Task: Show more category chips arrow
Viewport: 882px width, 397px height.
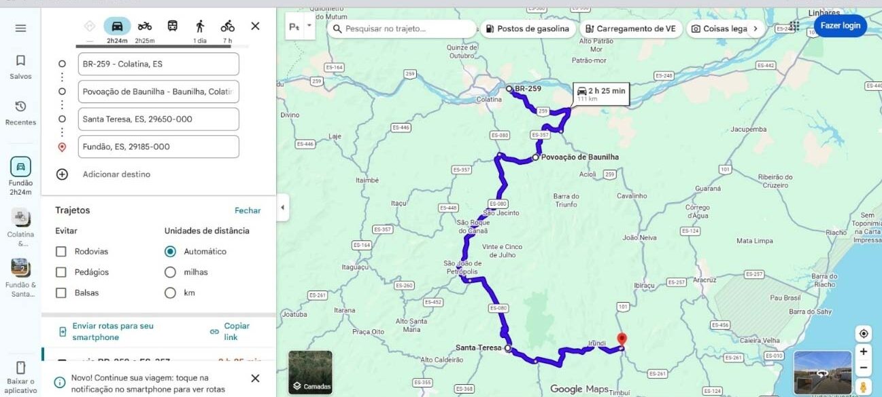Action: coord(754,29)
